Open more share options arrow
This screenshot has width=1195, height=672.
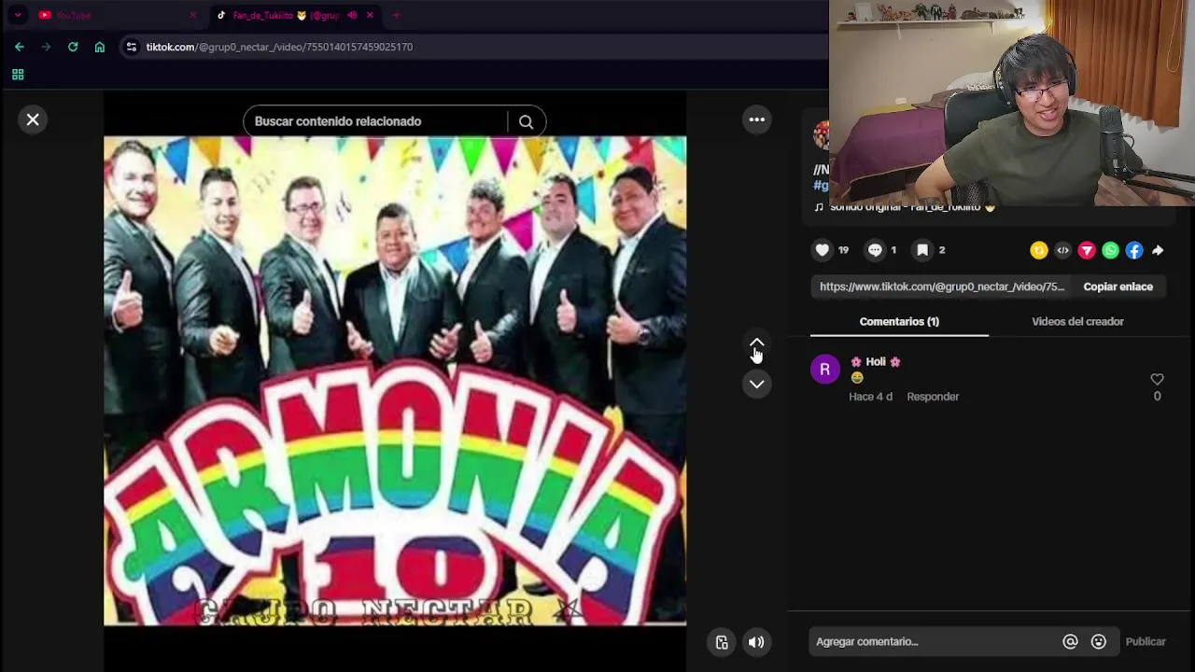[x=1158, y=250]
